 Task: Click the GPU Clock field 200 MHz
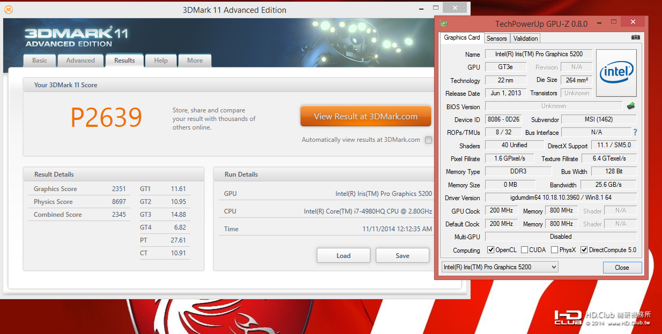(501, 211)
